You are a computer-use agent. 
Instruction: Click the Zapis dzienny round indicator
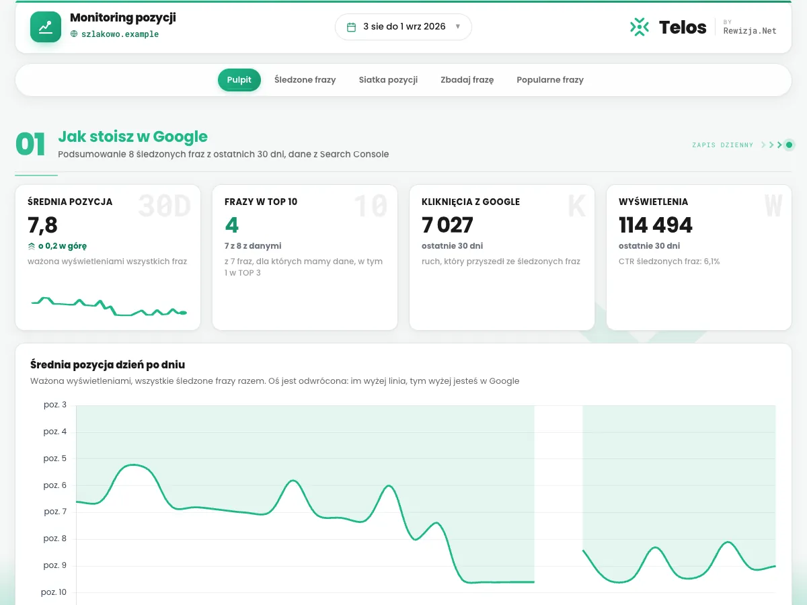pos(789,145)
